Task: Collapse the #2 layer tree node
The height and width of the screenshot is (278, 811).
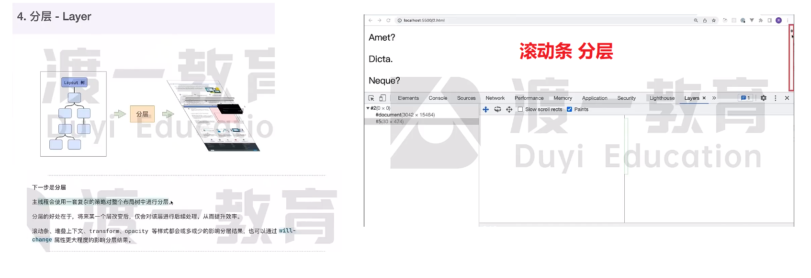Action: [368, 108]
